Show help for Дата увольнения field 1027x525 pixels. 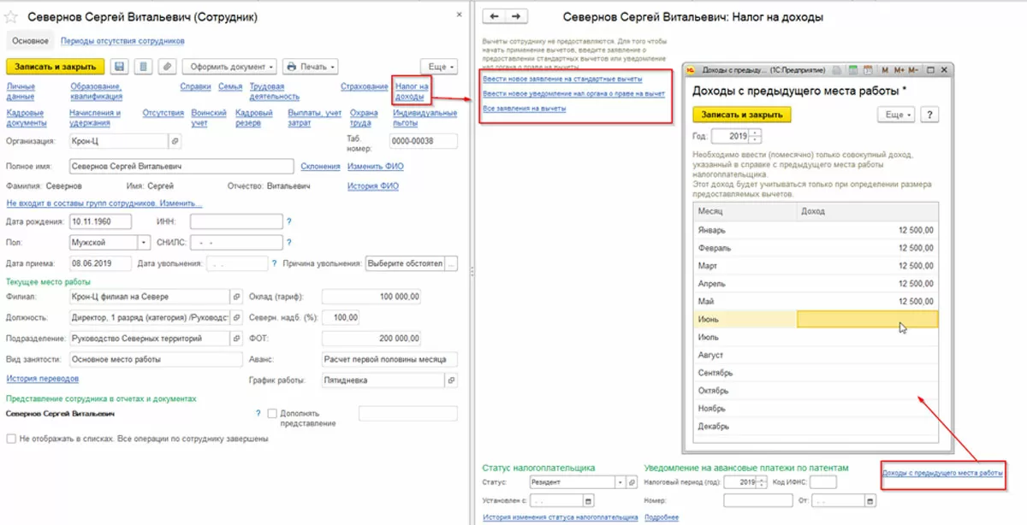point(274,263)
